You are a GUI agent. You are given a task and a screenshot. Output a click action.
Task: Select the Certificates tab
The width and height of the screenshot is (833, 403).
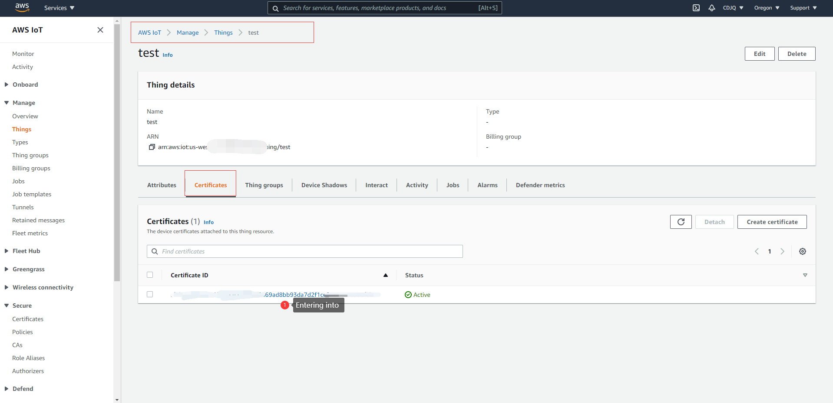pos(211,185)
